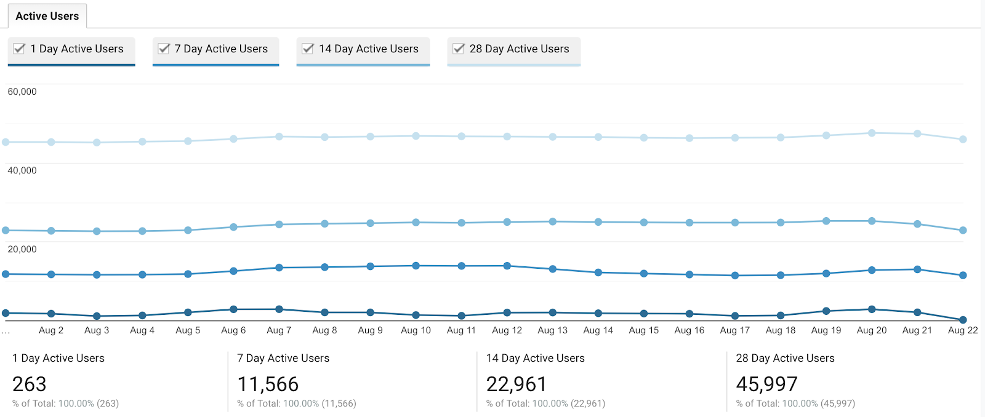Click the 1 Day line point at Aug 2
985x417 pixels.
[51, 314]
